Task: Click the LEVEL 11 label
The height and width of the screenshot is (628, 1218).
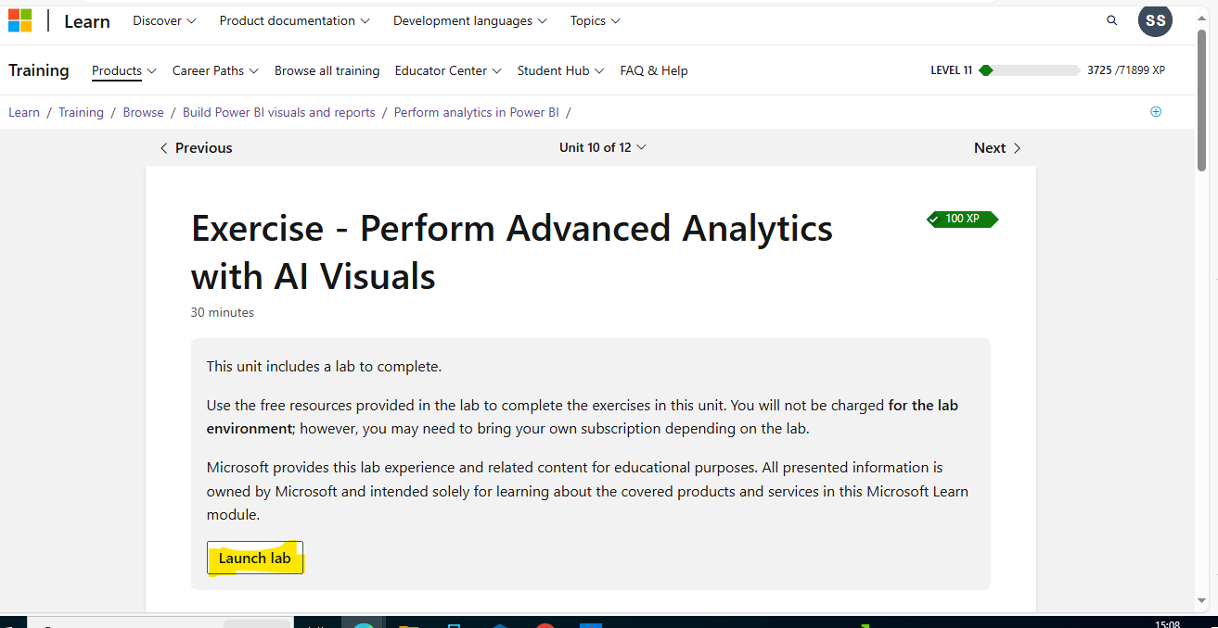Action: (x=951, y=70)
